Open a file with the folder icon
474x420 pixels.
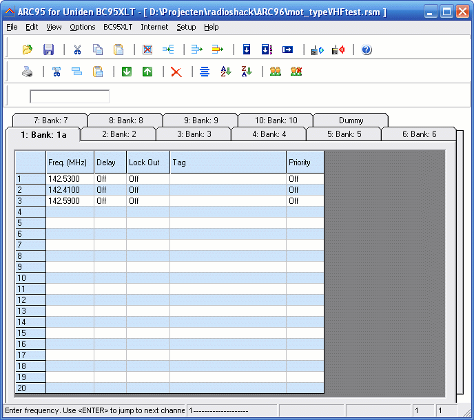(x=27, y=50)
